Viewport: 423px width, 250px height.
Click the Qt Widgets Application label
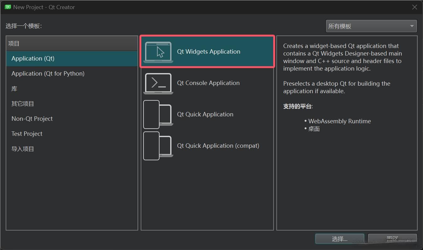pyautogui.click(x=209, y=52)
